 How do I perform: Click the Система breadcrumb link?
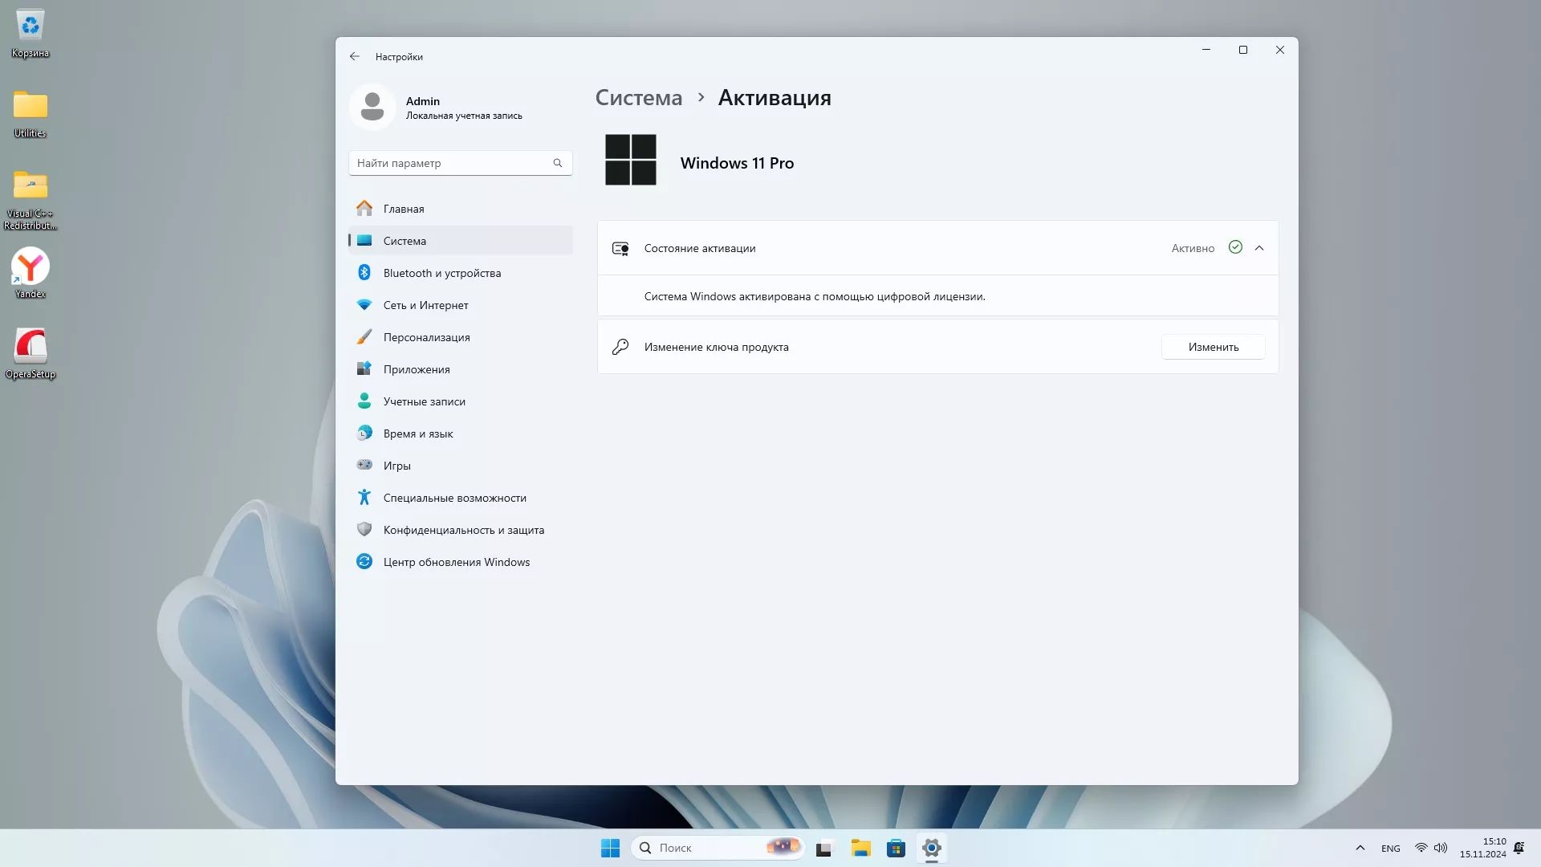638,98
